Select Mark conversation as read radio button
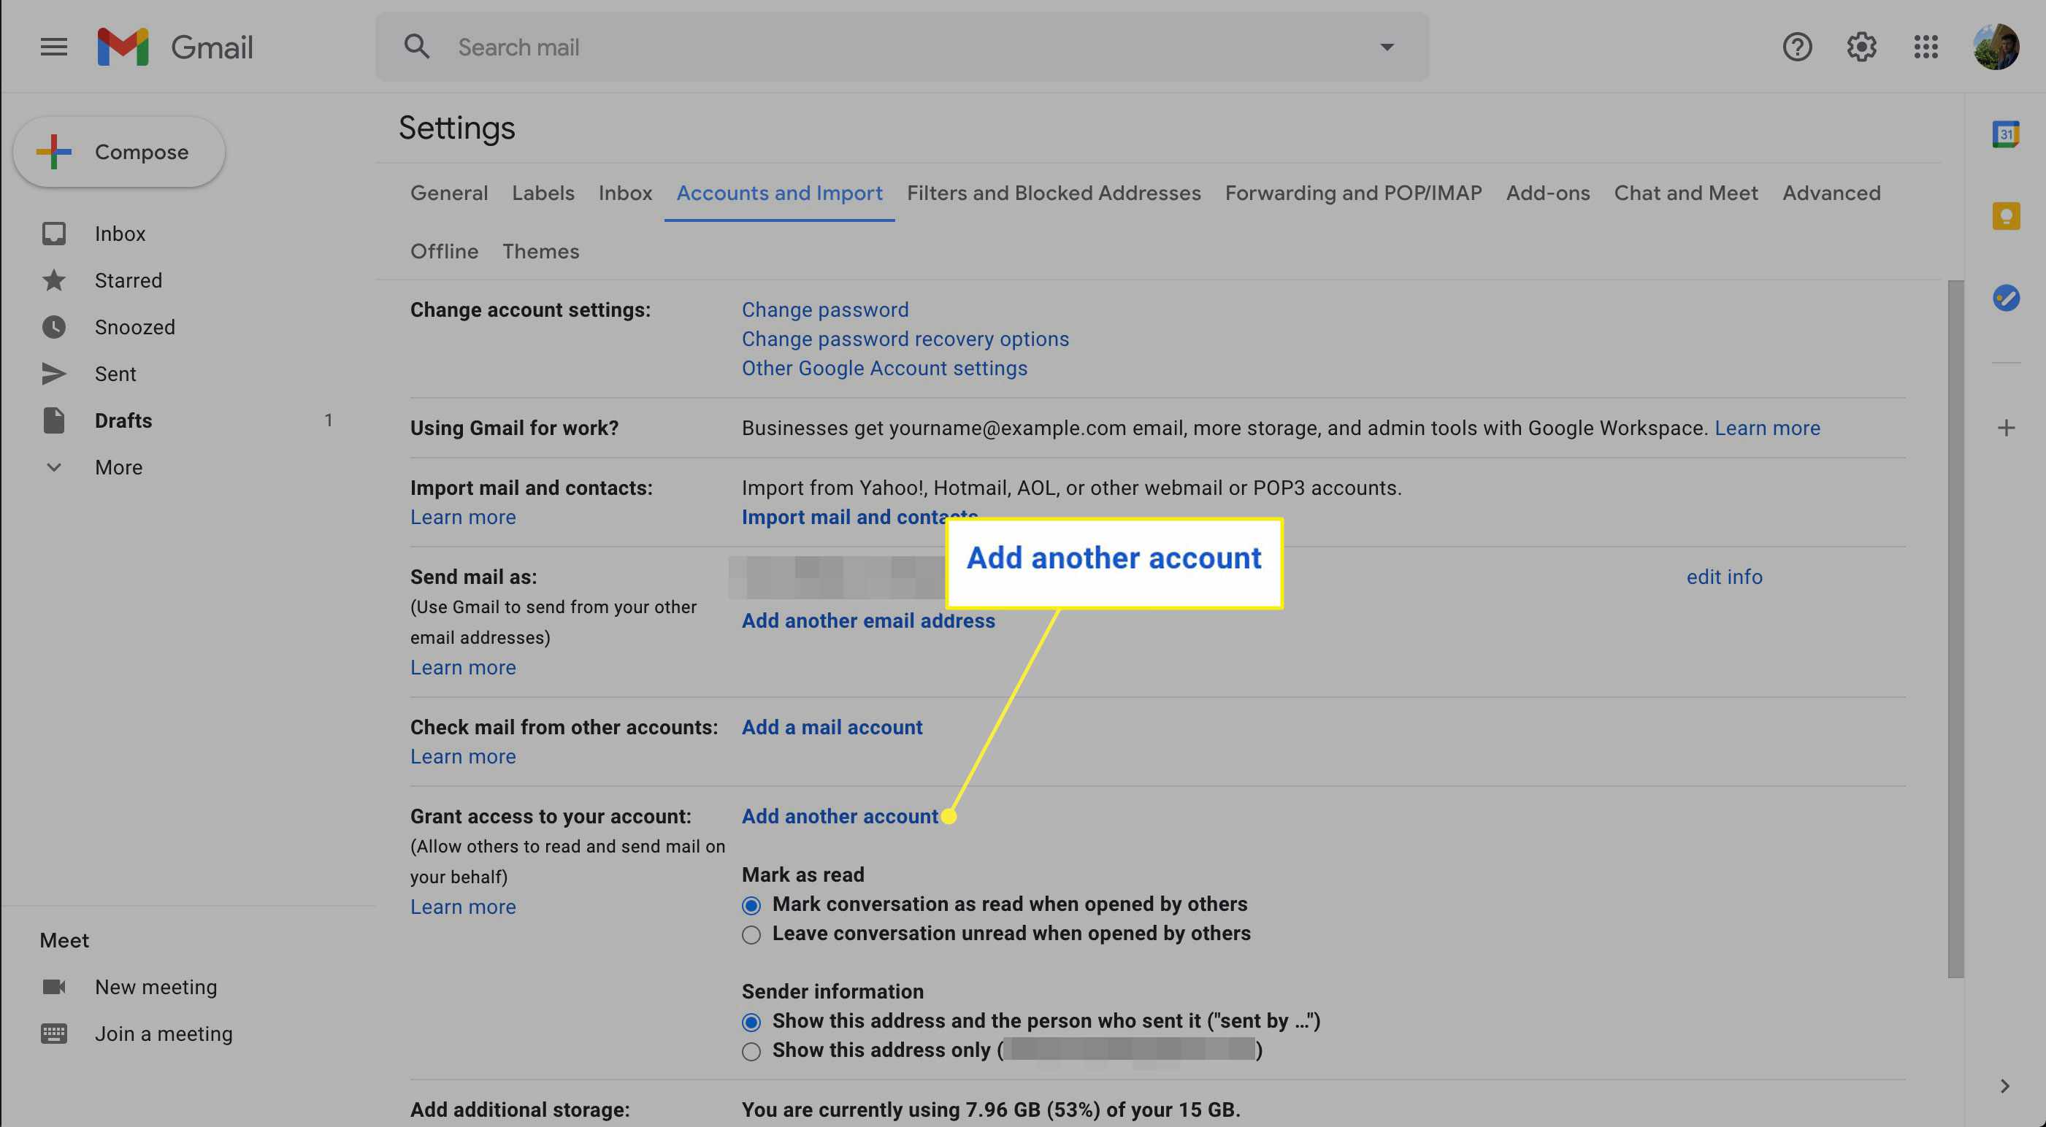 (x=751, y=904)
